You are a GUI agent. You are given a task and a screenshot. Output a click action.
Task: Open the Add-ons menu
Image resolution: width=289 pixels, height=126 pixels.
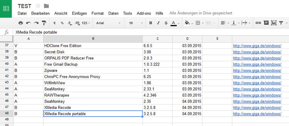click(144, 13)
